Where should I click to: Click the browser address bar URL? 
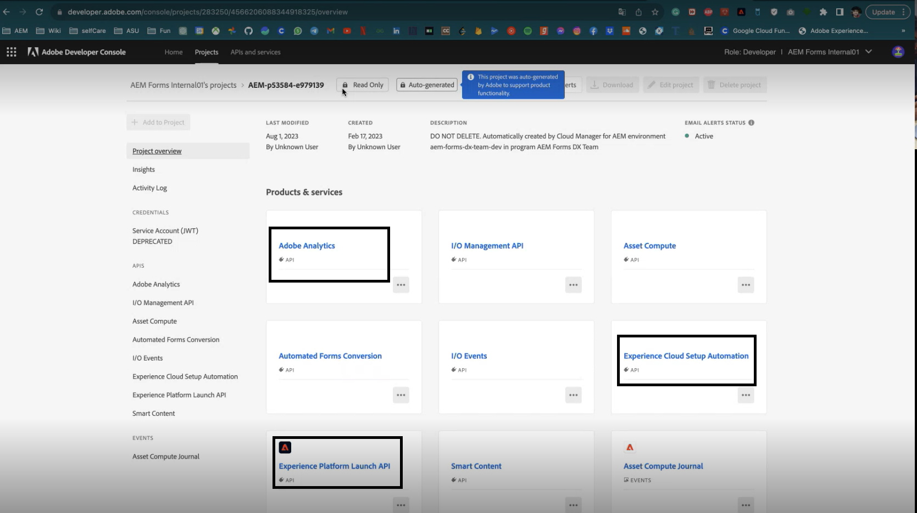(208, 12)
